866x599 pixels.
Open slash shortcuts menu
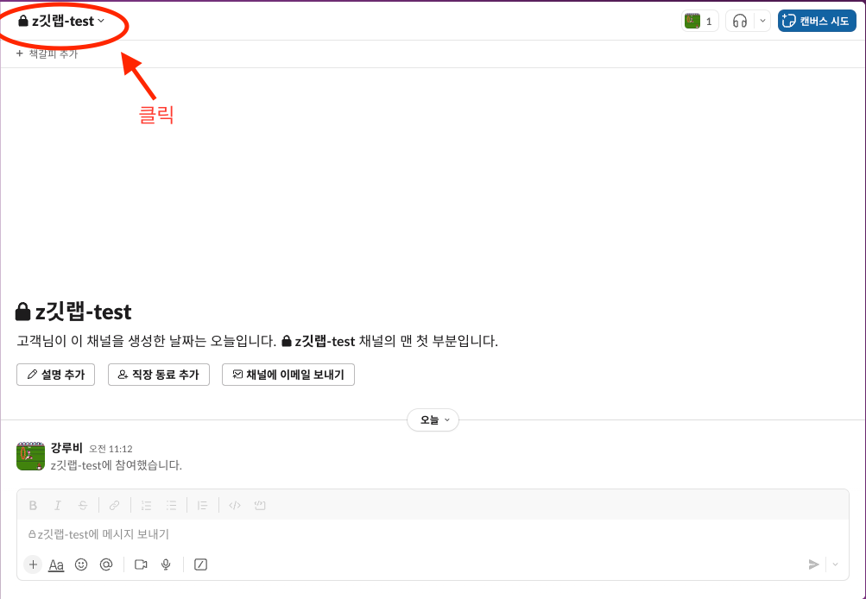coord(200,564)
